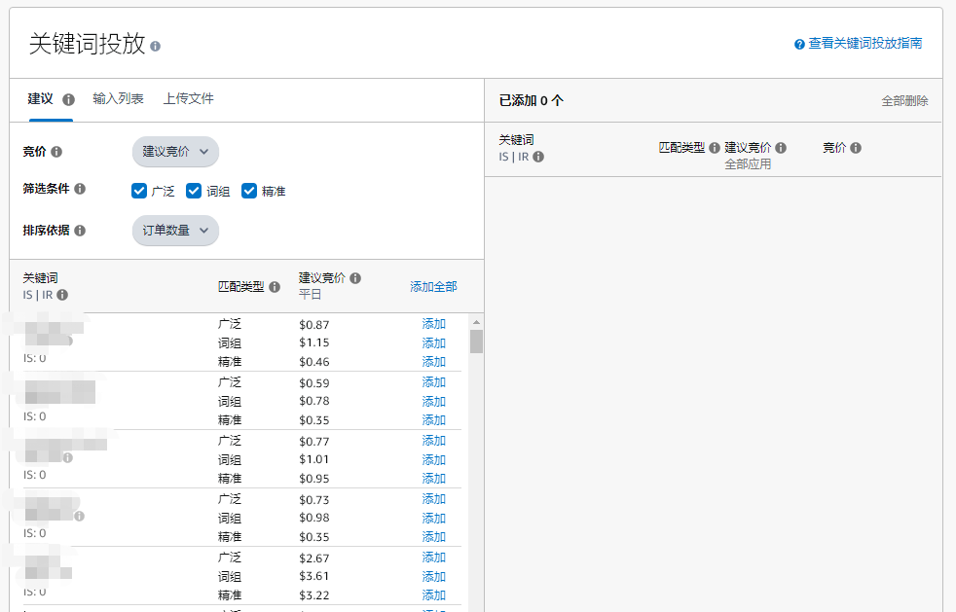Switch to the 上传文件 tab
This screenshot has height=612, width=956.
(188, 99)
